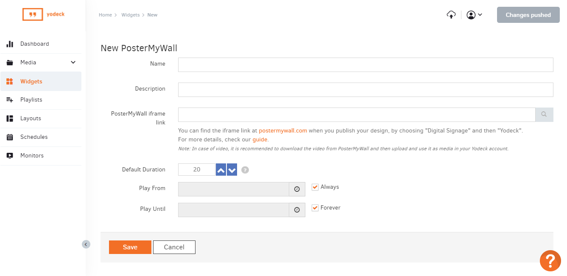The width and height of the screenshot is (567, 276).
Task: Go to Playlists in the sidebar
Action: pyautogui.click(x=31, y=100)
